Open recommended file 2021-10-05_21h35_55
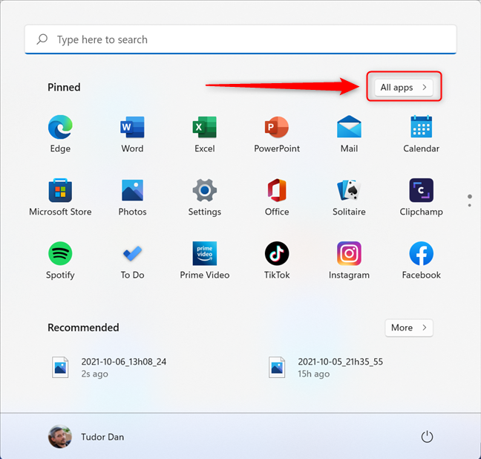The image size is (481, 459). (x=325, y=367)
